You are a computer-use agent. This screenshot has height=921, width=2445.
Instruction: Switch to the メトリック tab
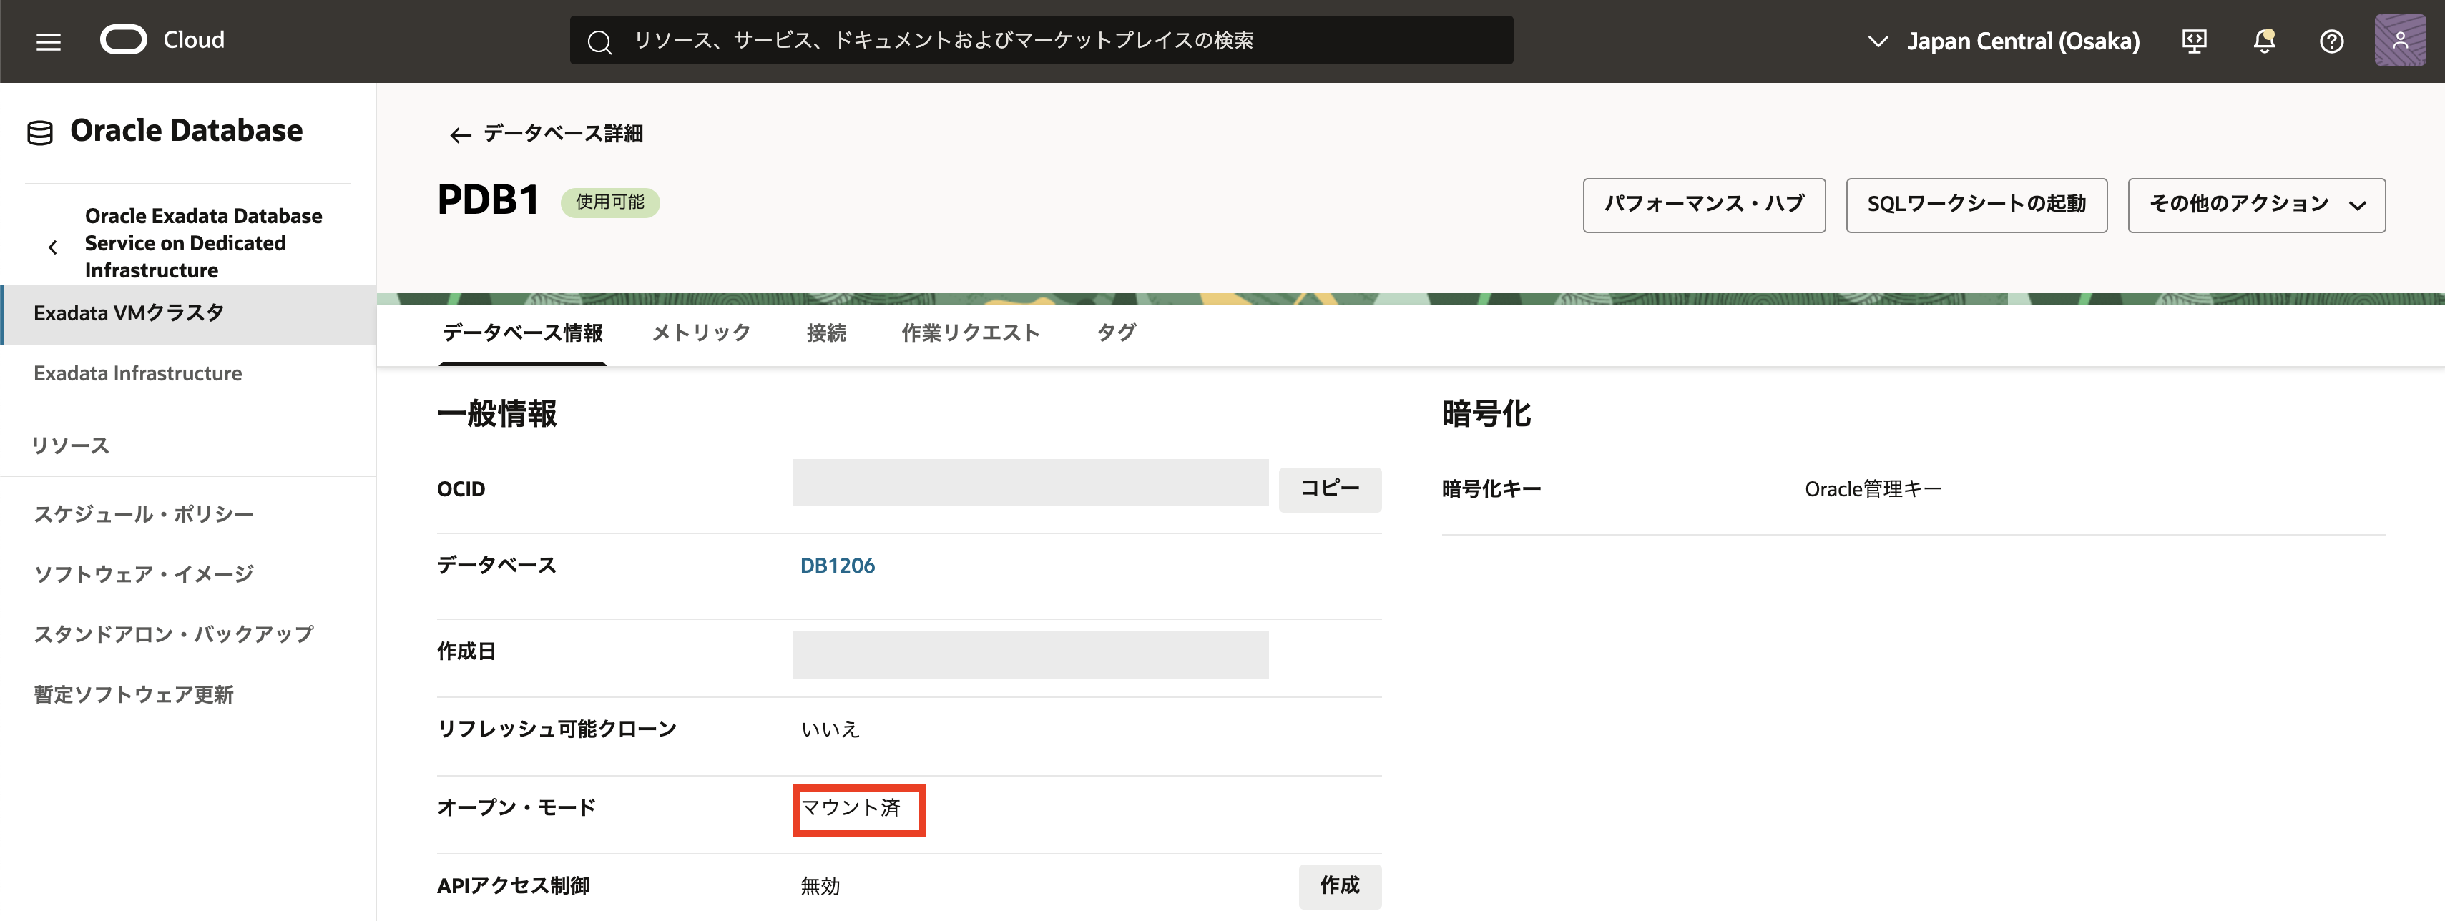point(700,333)
